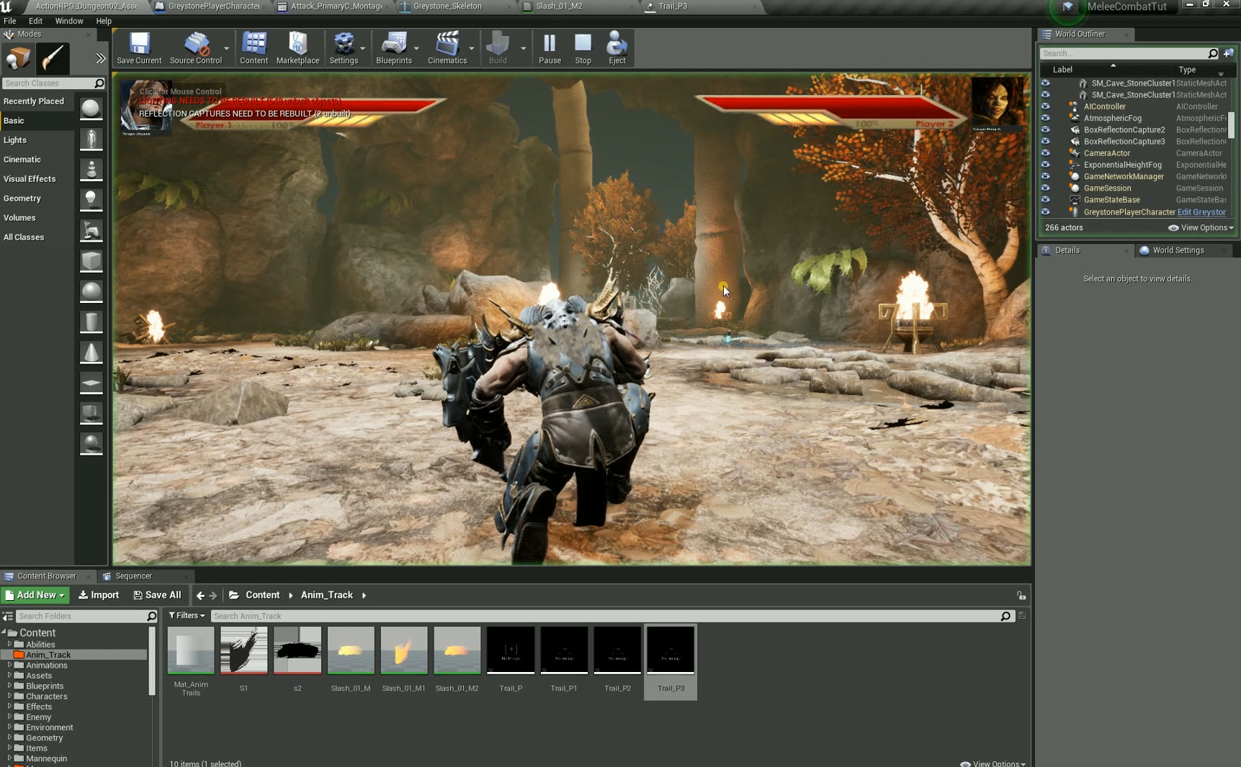Open the Add New dropdown
Screen dimensions: 1241x767
coord(35,595)
